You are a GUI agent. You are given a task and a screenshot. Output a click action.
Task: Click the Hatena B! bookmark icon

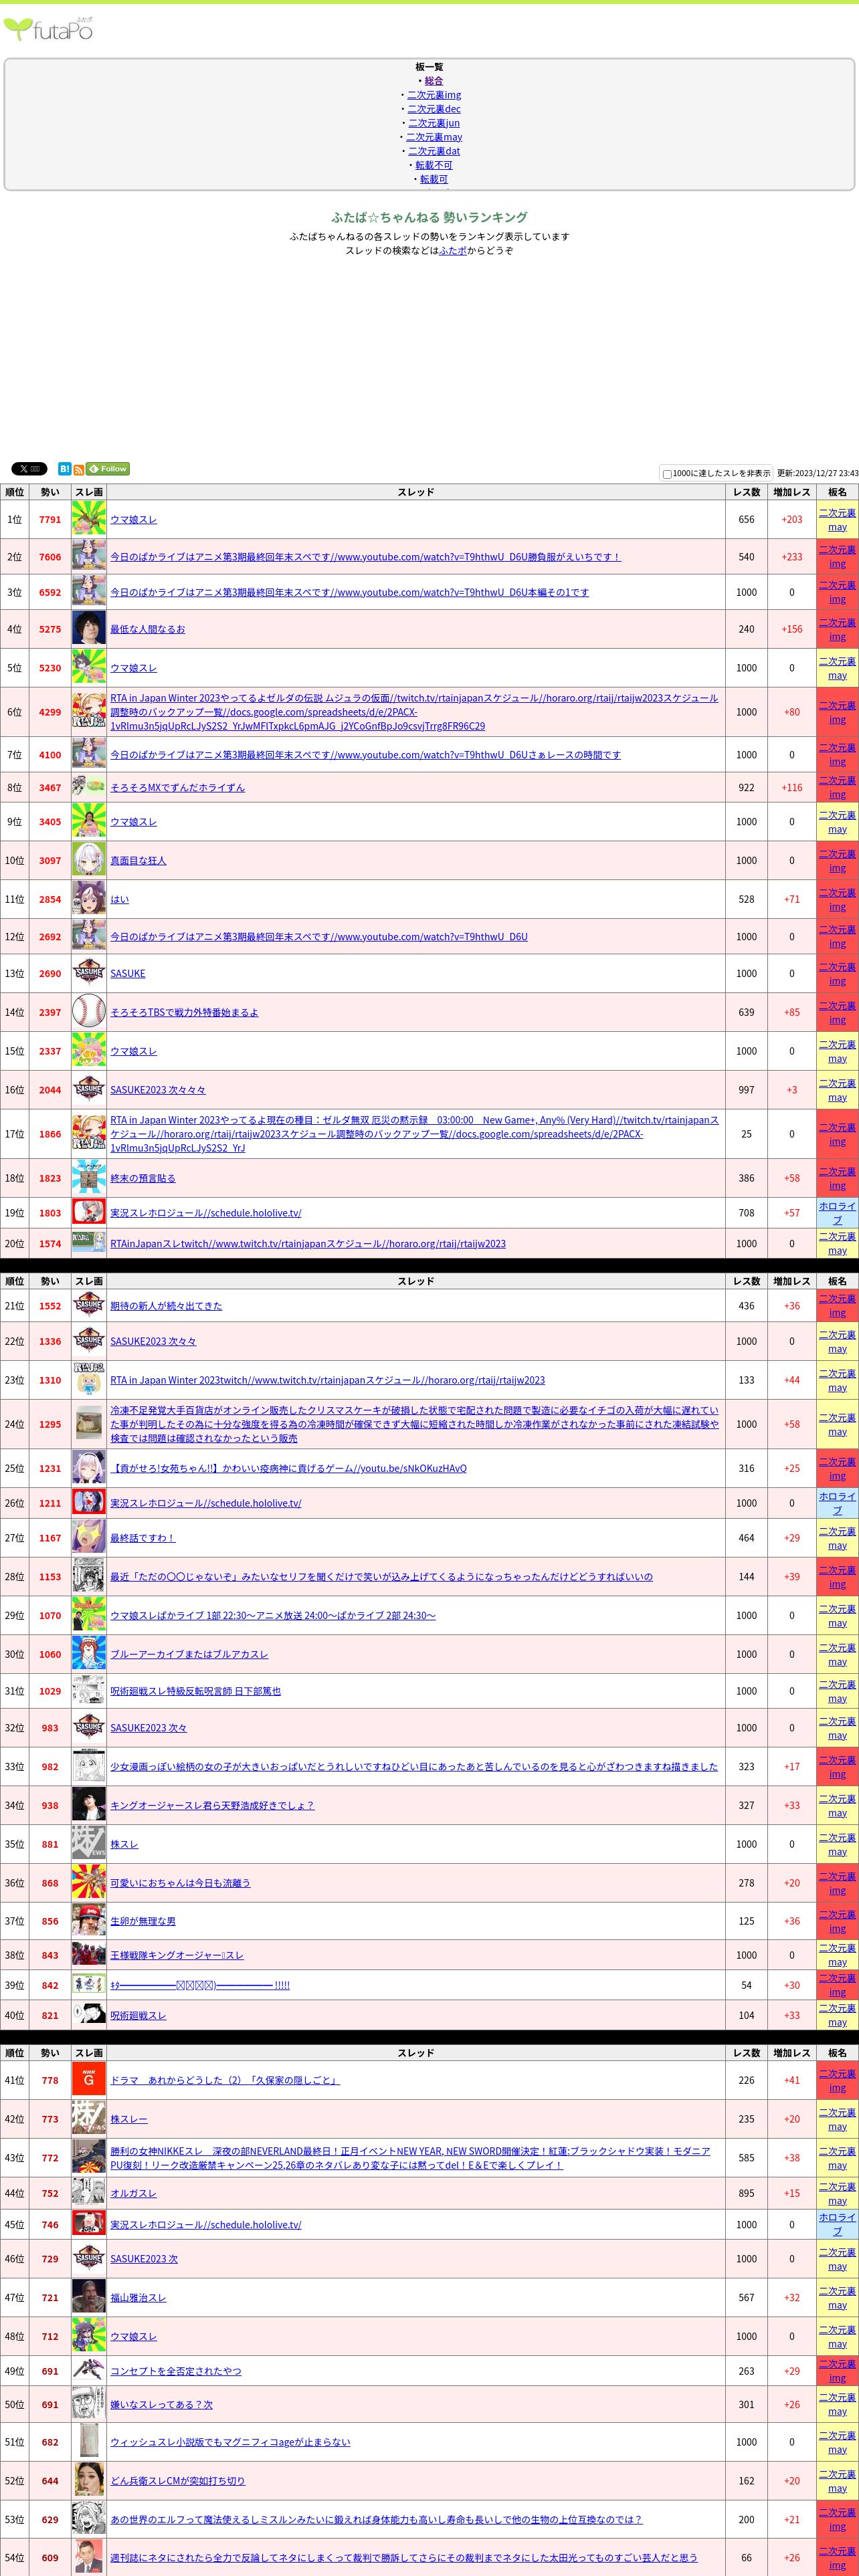tap(64, 469)
